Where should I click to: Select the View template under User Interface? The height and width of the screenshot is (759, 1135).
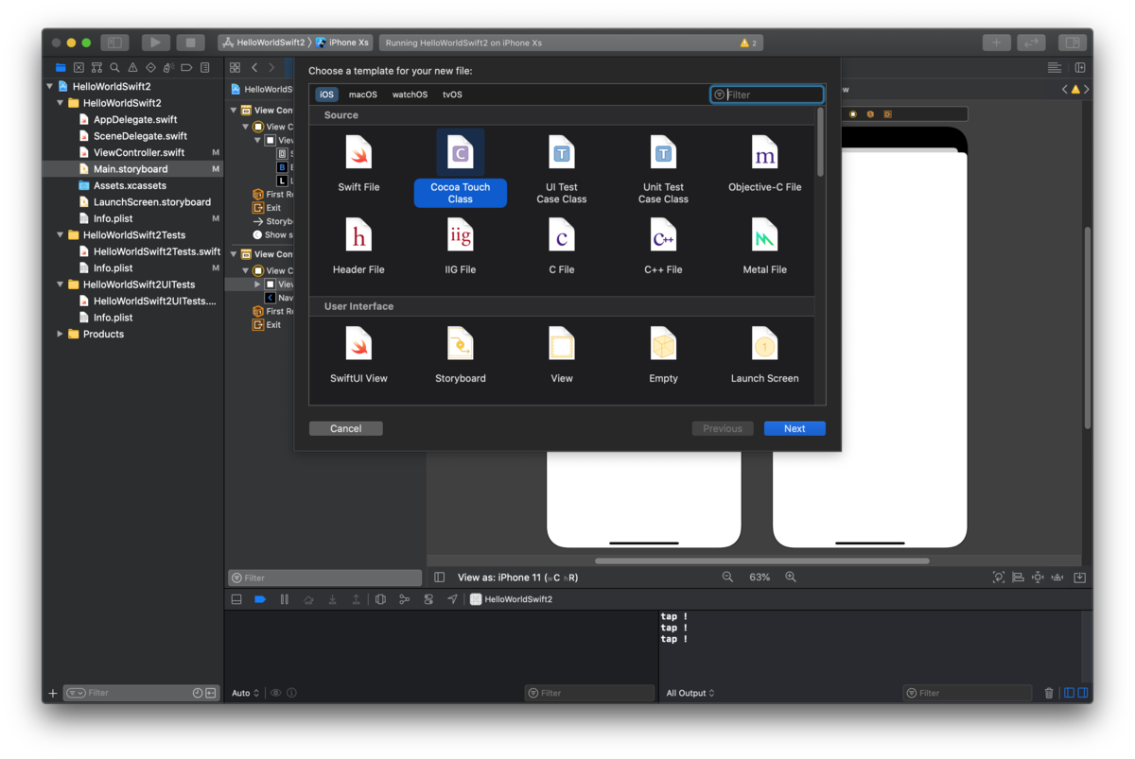562,355
